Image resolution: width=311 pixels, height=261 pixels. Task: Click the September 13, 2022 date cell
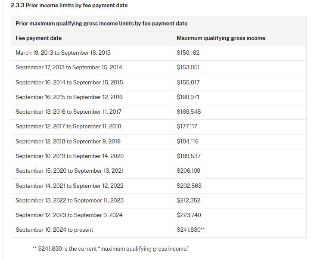[x=69, y=200]
